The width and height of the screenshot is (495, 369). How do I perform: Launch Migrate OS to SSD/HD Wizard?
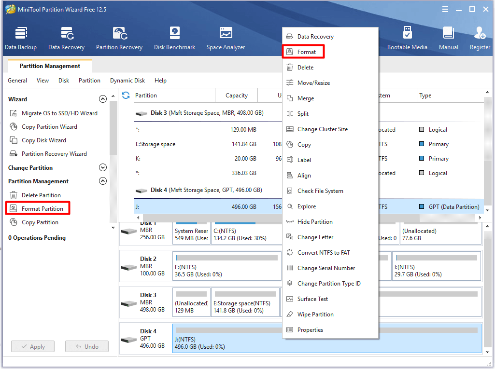(53, 113)
